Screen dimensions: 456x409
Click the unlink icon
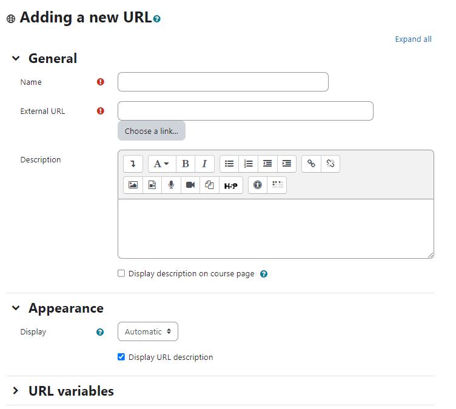pyautogui.click(x=330, y=164)
